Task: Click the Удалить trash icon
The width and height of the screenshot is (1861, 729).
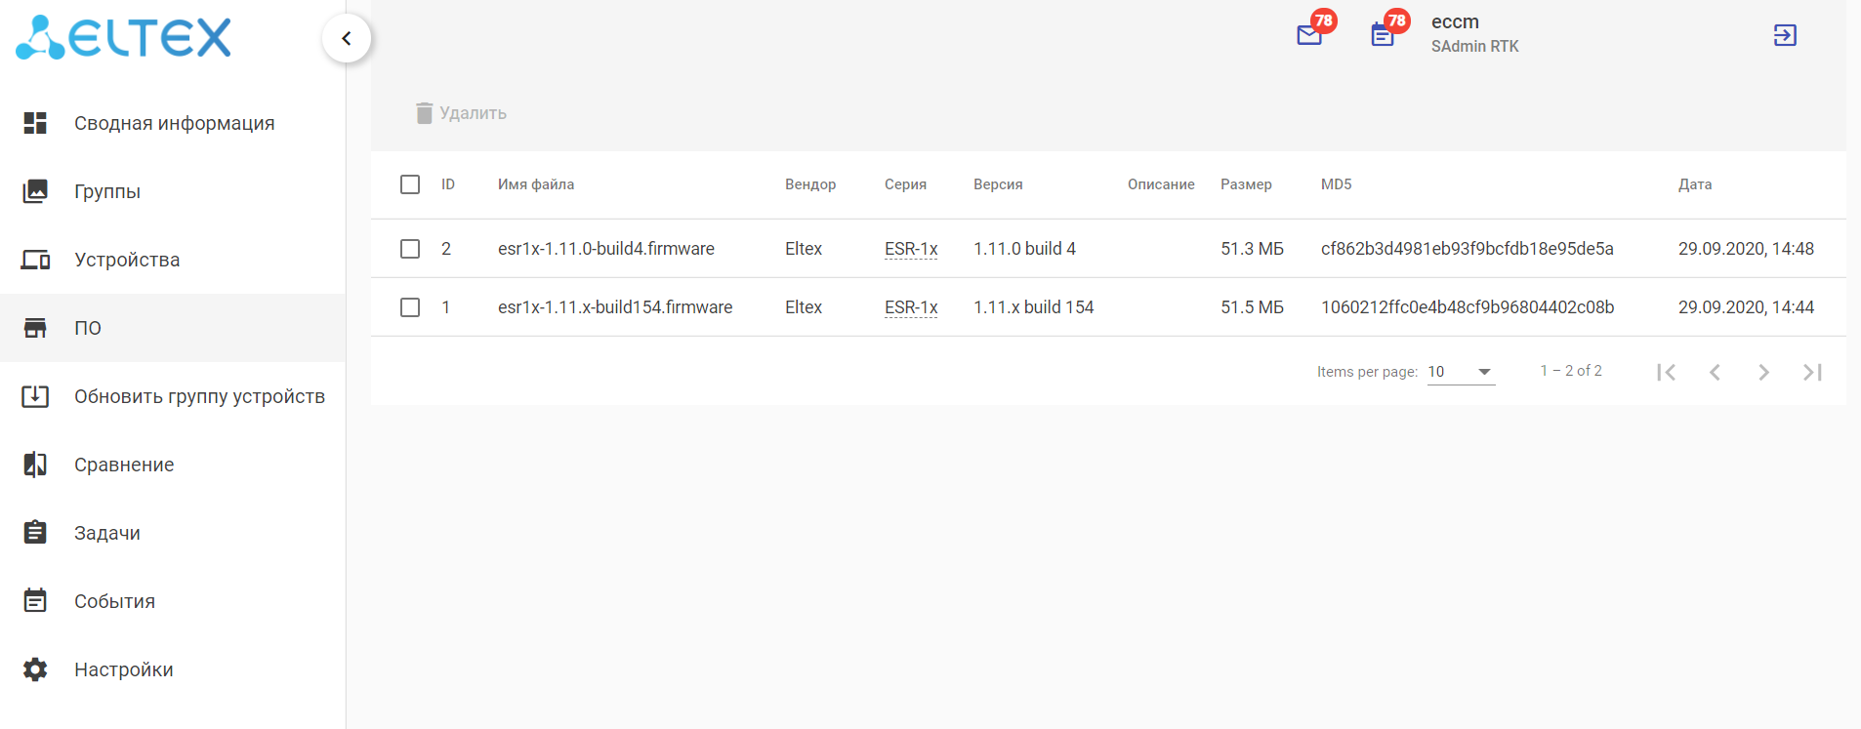Action: click(424, 113)
